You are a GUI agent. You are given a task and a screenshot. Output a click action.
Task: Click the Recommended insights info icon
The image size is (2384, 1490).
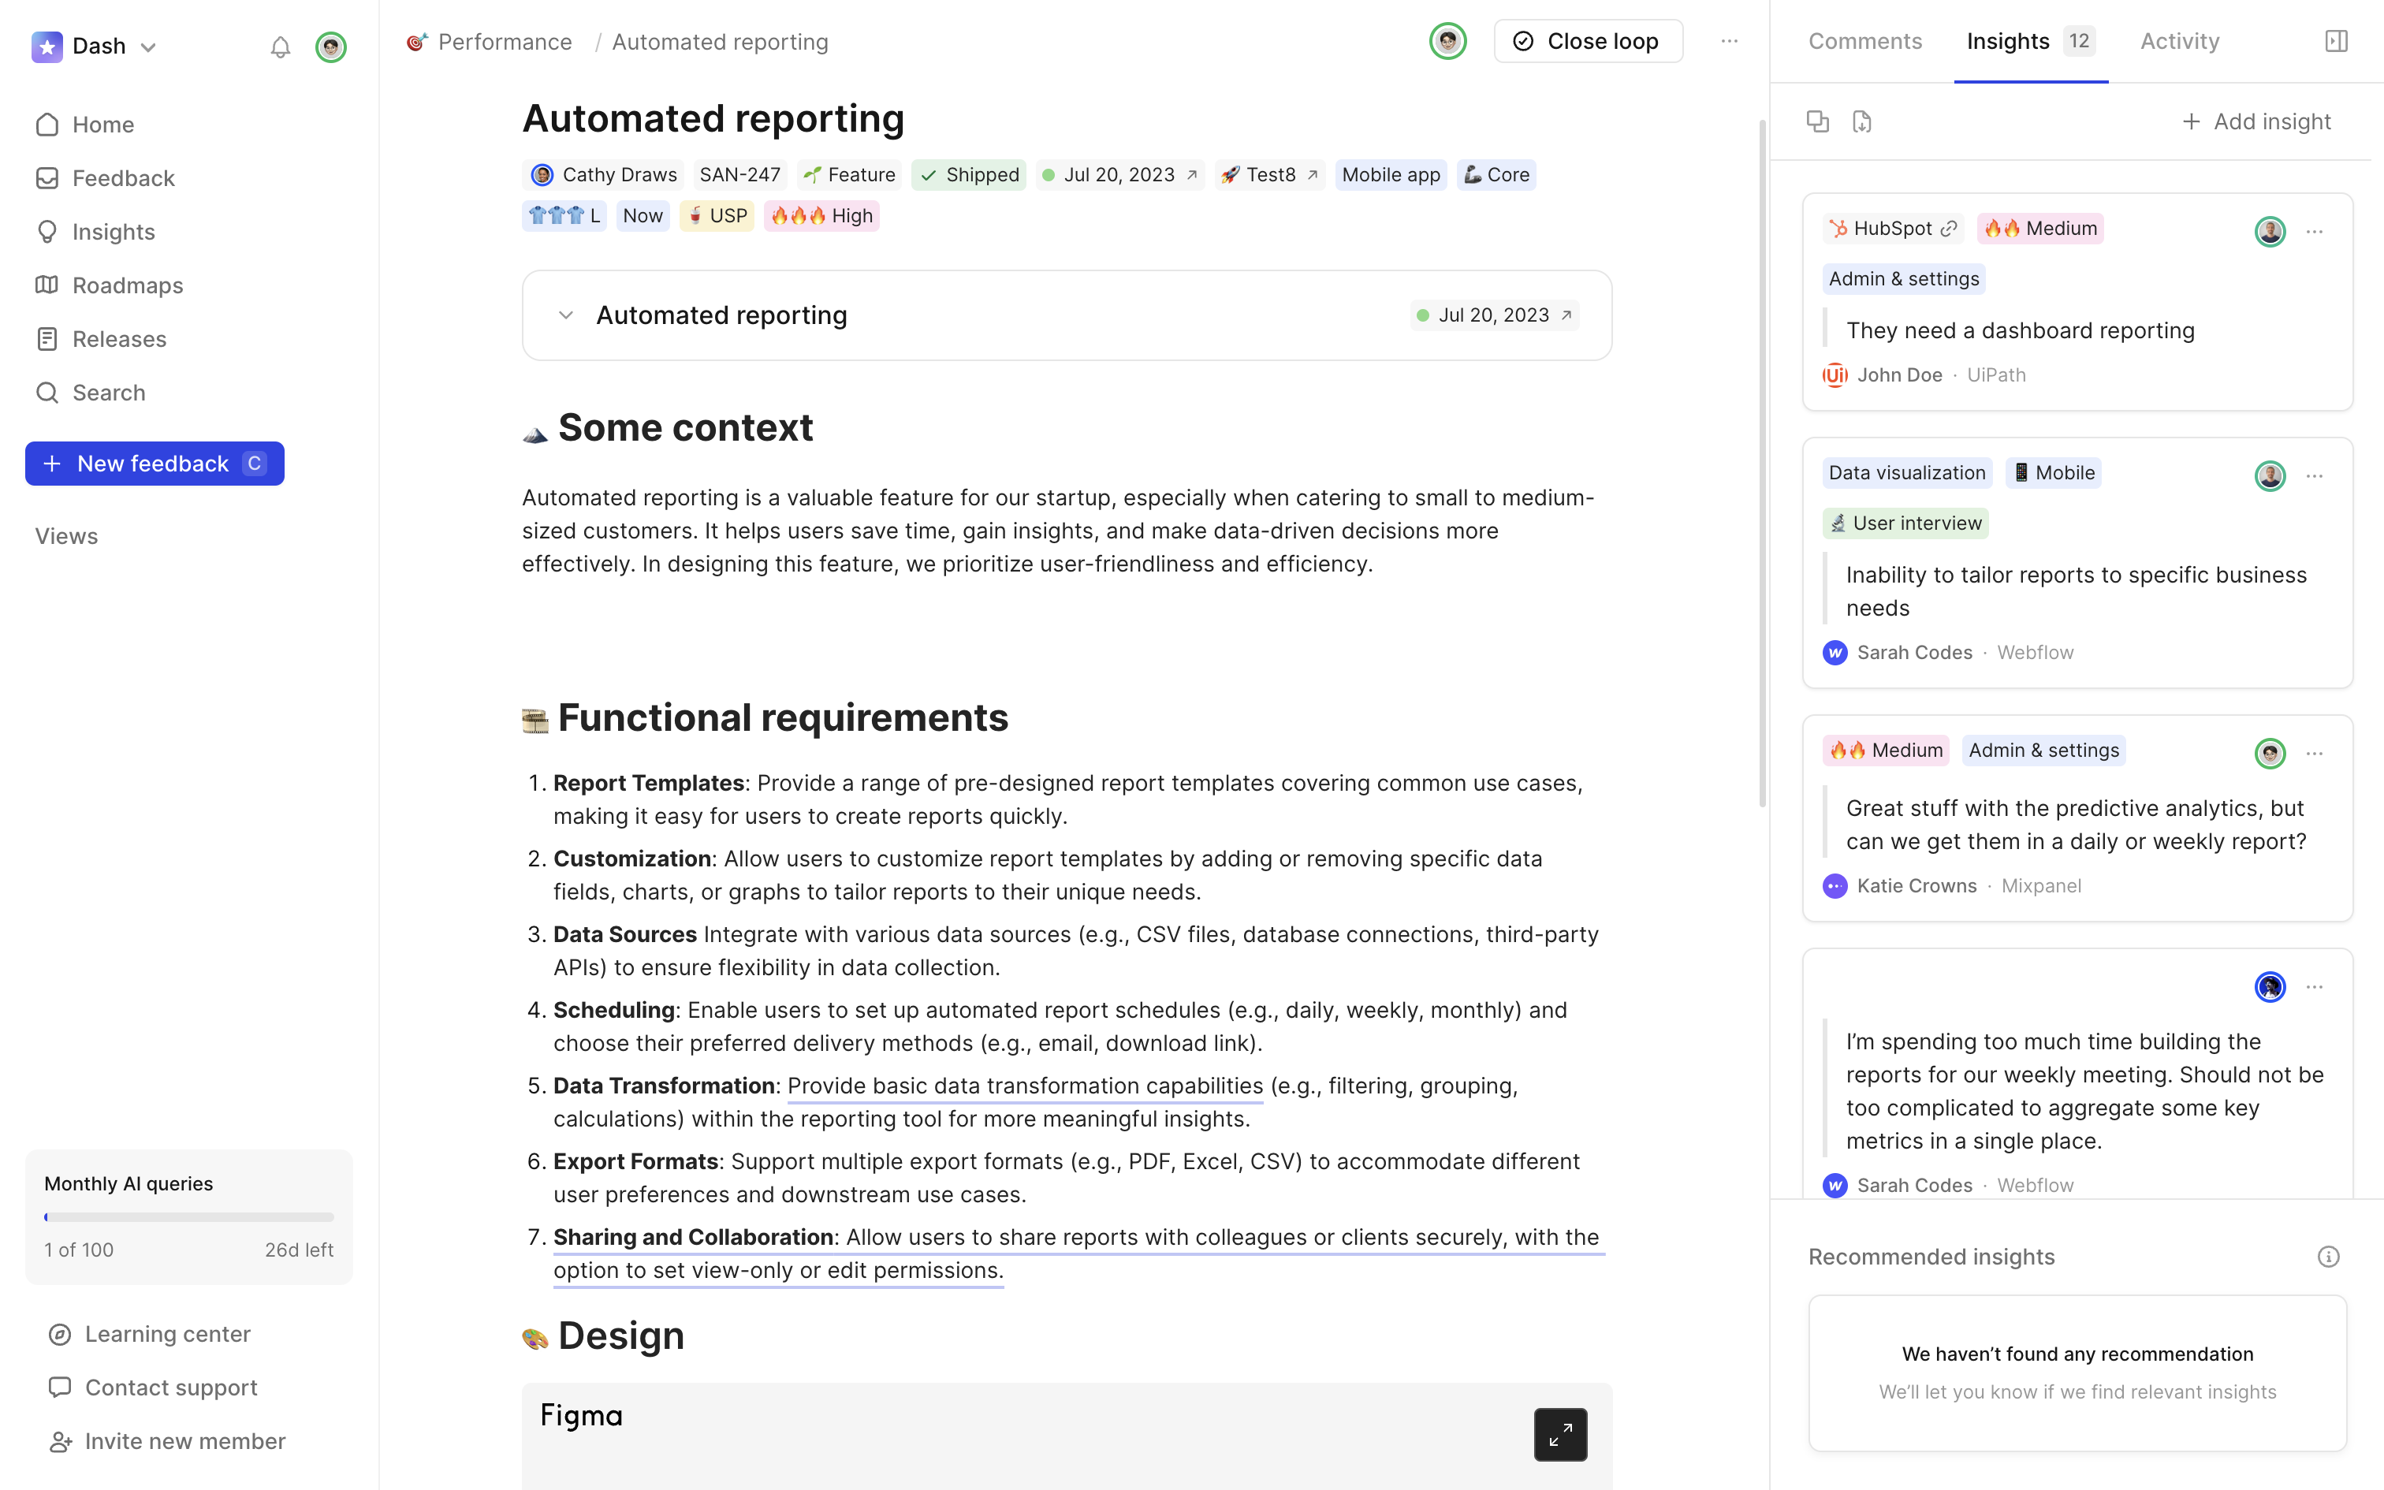click(x=2328, y=1257)
